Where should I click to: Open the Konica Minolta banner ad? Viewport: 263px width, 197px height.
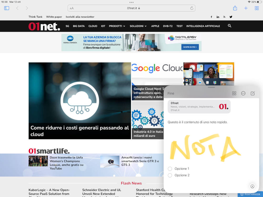click(x=131, y=43)
